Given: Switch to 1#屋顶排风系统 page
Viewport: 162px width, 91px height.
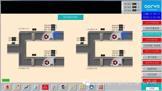Looking at the screenshot, I should tap(152, 34).
